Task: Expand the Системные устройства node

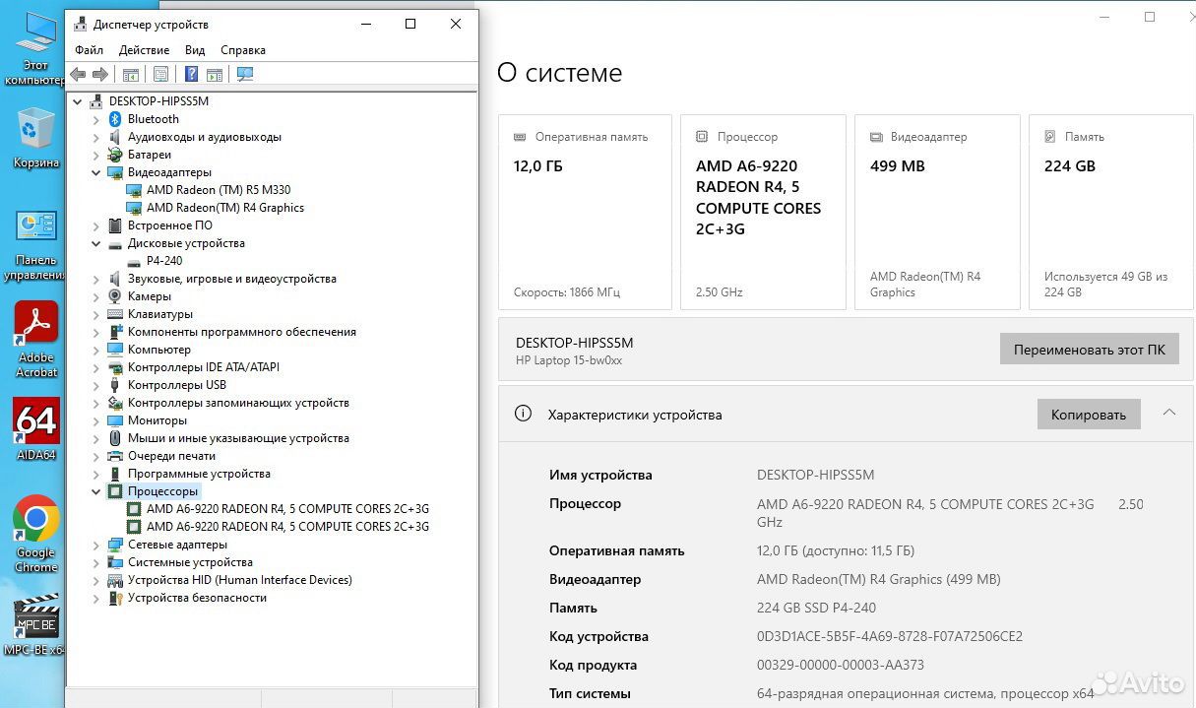Action: (95, 562)
